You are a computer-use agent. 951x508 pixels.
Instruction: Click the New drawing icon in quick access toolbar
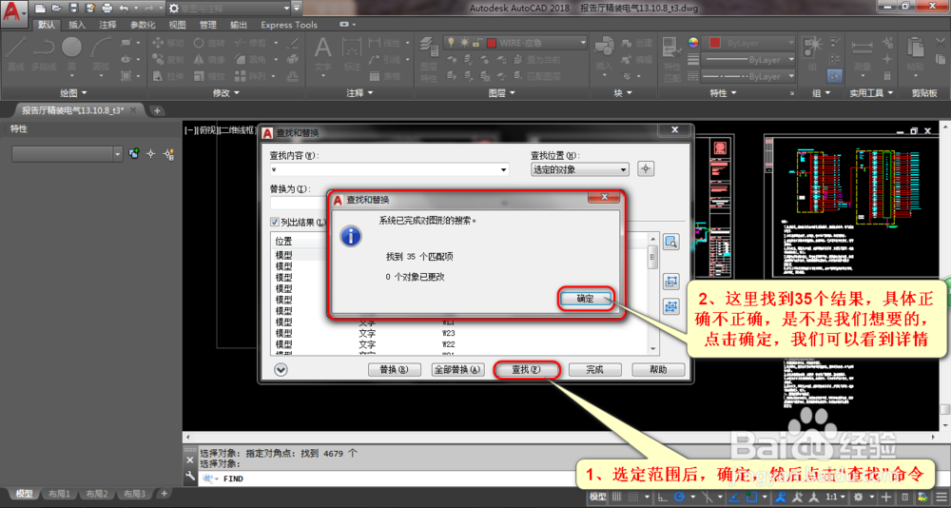[x=41, y=8]
